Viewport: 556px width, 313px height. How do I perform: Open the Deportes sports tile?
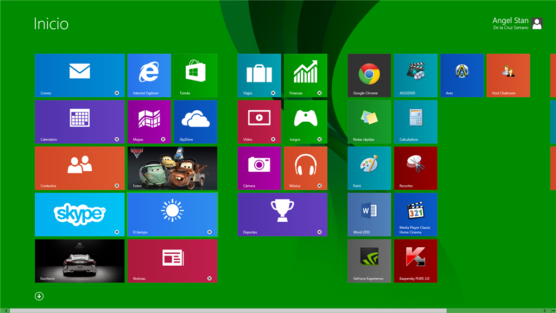282,215
